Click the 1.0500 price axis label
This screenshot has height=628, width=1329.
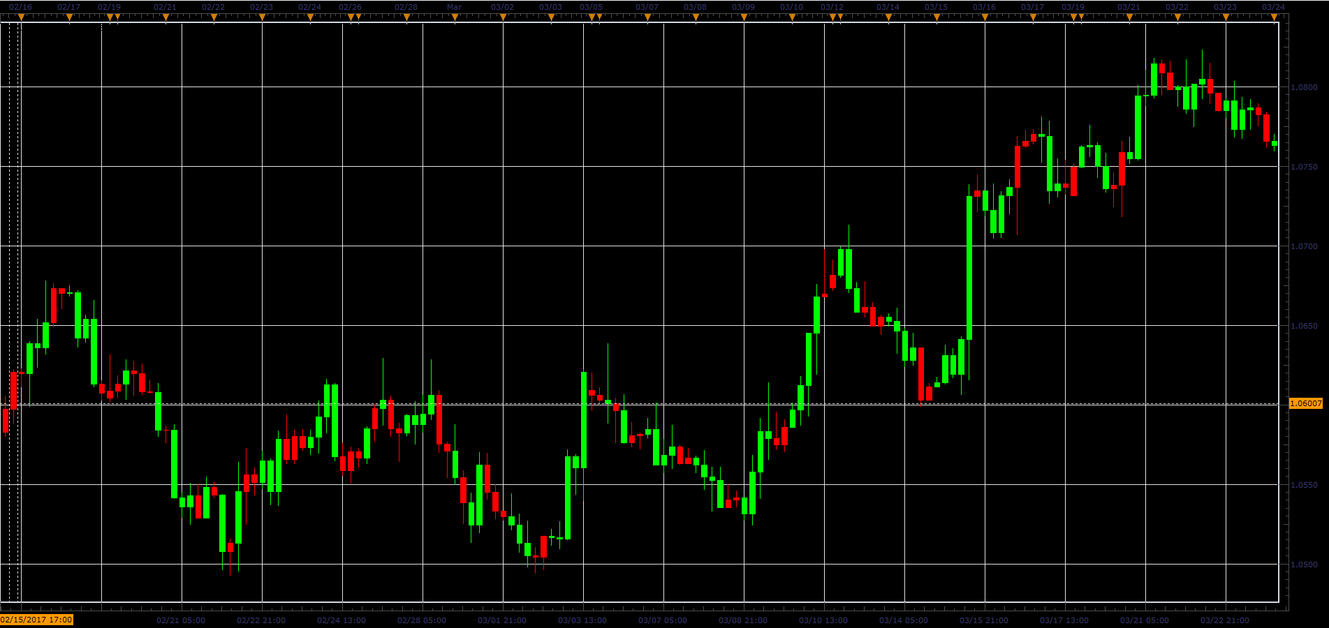click(1304, 565)
